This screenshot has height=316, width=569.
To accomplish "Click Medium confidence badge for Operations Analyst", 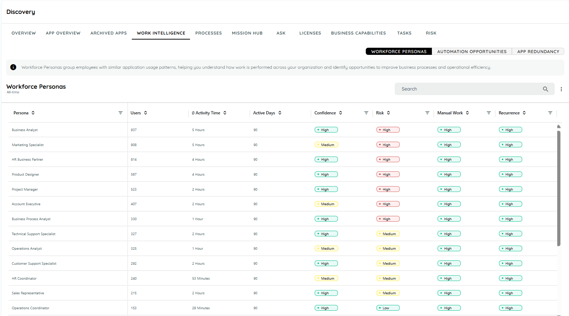I will 326,249.
